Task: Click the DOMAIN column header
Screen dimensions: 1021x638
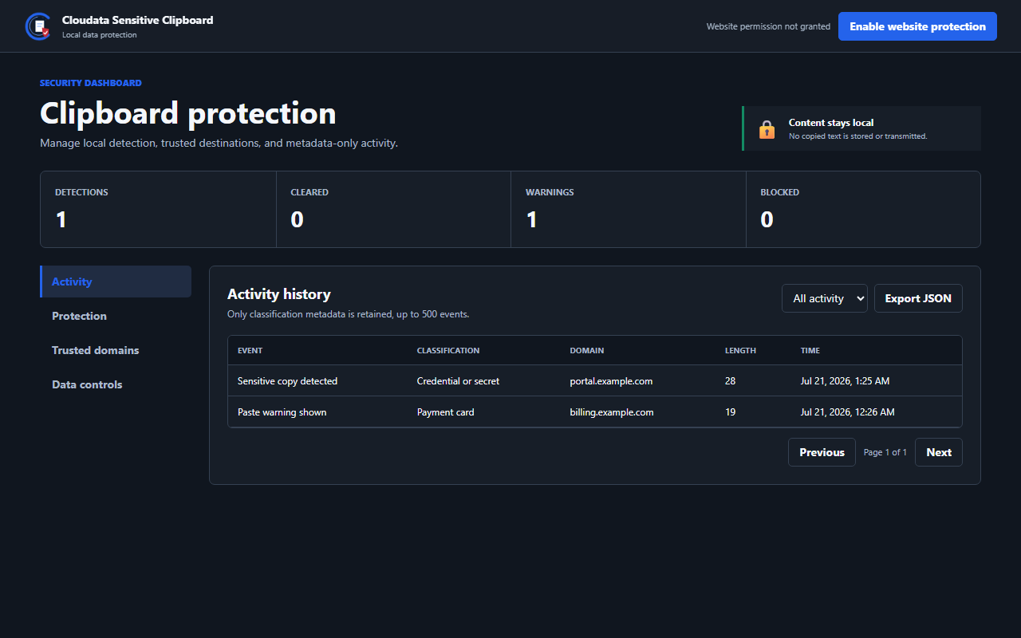Action: [586, 350]
